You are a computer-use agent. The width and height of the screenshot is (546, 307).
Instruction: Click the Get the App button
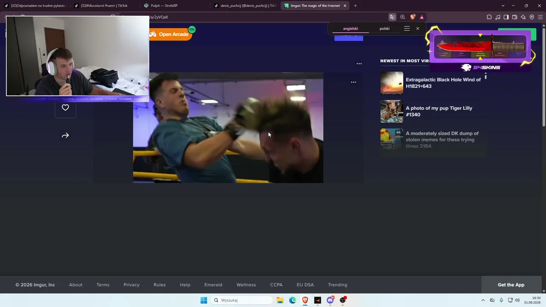(511, 285)
